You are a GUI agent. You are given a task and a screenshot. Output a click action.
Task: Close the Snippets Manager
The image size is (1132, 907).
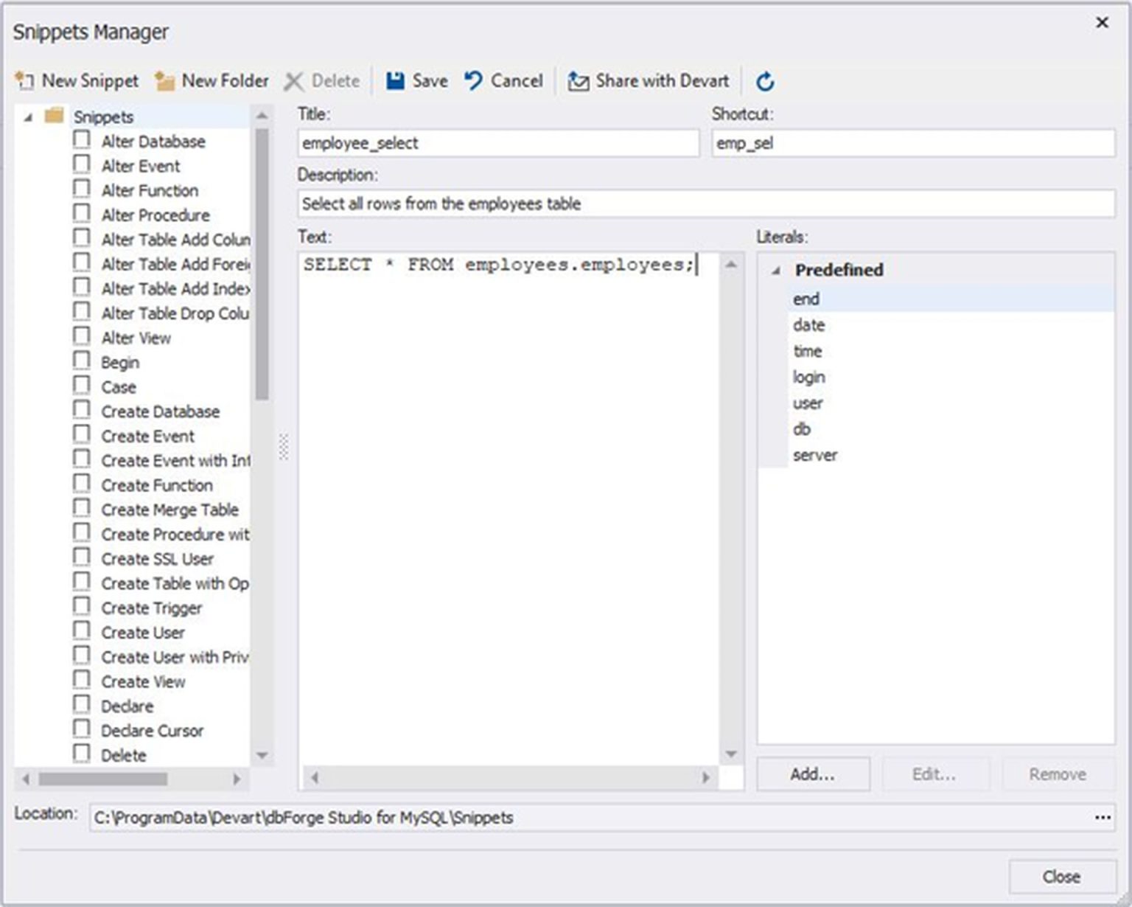click(1061, 877)
